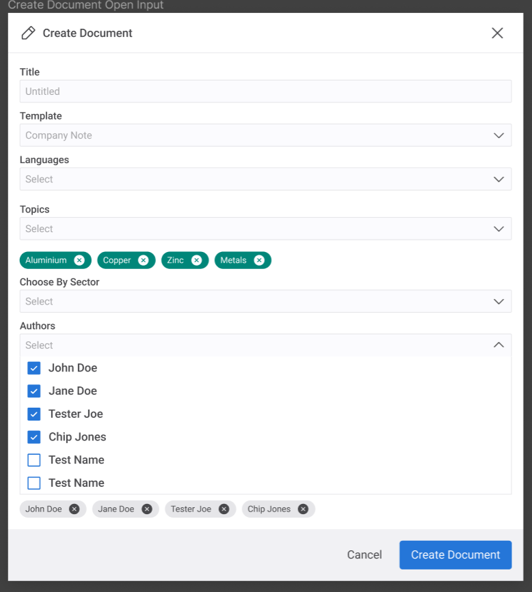Remove the Copper topic chip
This screenshot has width=532, height=592.
click(144, 260)
